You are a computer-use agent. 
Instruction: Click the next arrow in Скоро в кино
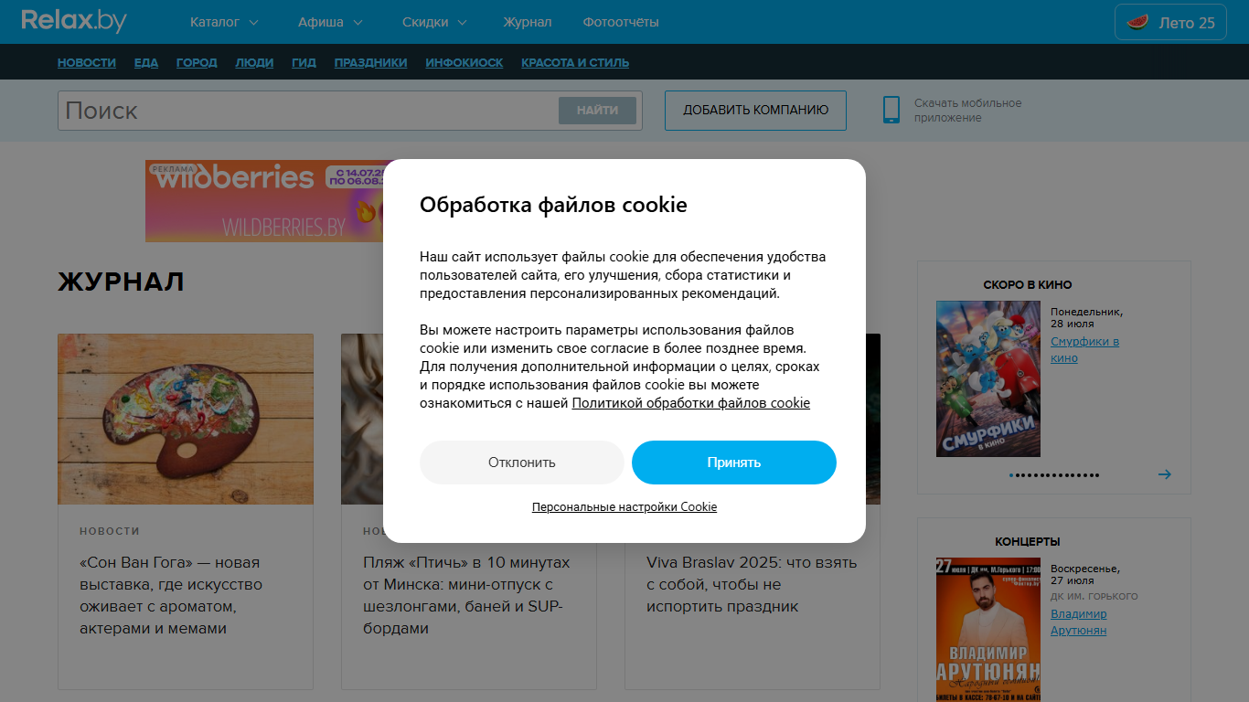tap(1164, 474)
